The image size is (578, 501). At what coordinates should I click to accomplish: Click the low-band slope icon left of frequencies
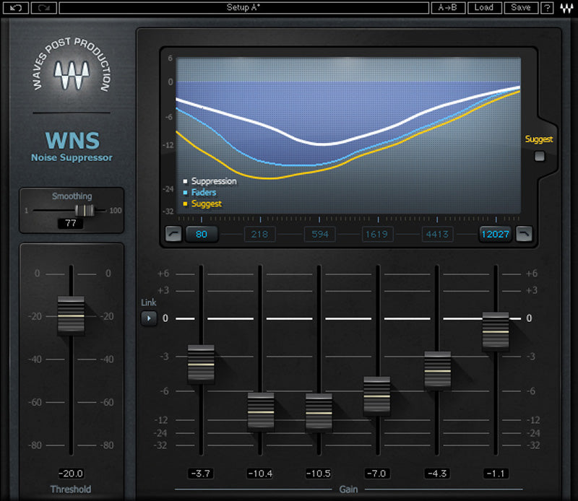(x=173, y=234)
